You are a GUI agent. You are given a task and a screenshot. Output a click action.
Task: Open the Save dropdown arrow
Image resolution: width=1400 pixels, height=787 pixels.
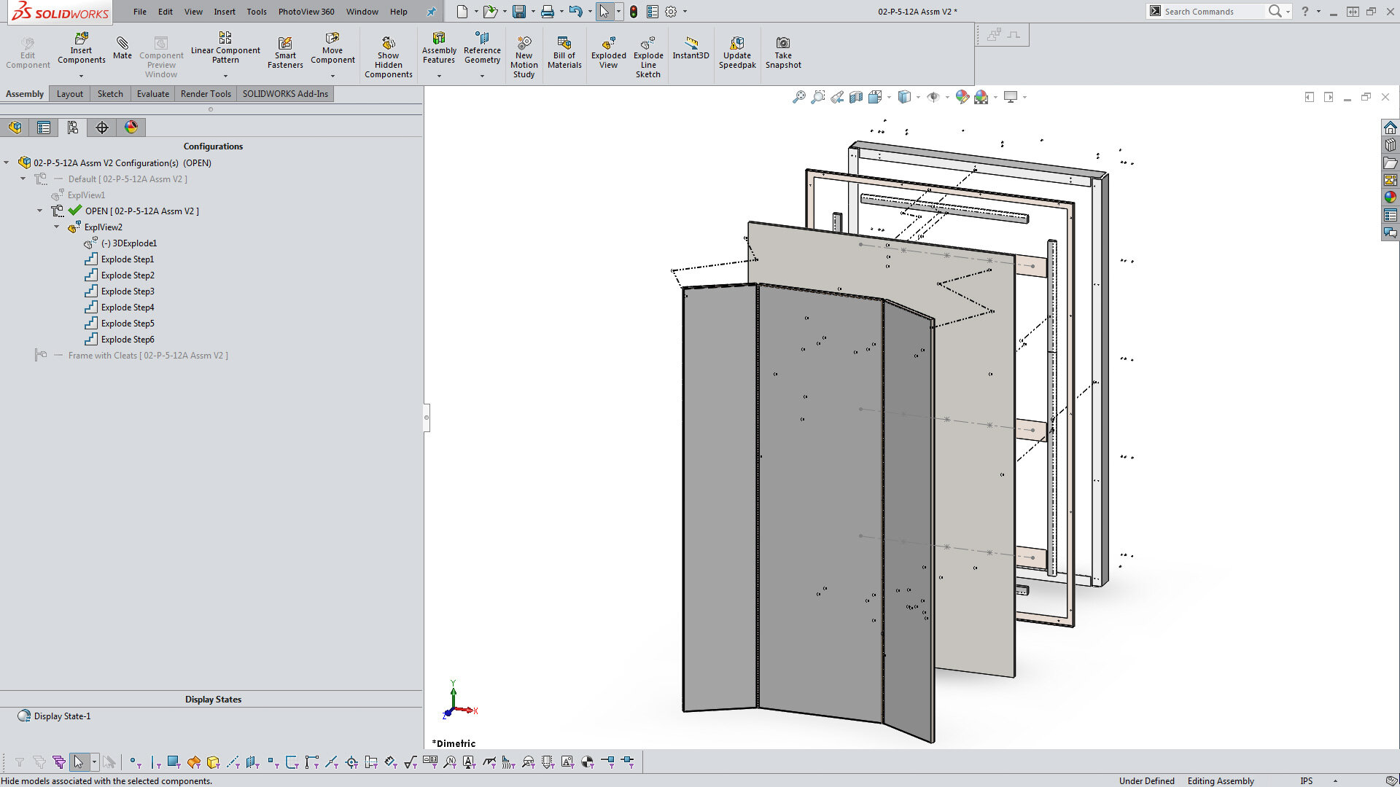click(533, 12)
